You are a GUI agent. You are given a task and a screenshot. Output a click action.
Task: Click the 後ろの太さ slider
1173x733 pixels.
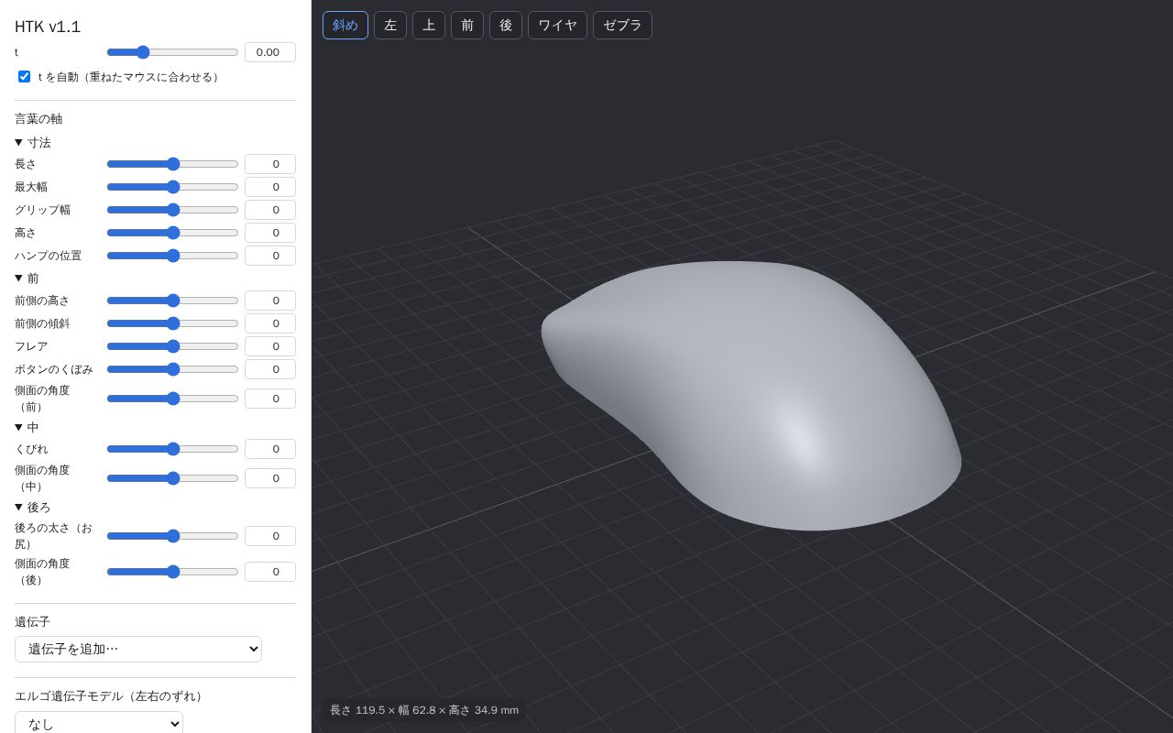pyautogui.click(x=172, y=536)
